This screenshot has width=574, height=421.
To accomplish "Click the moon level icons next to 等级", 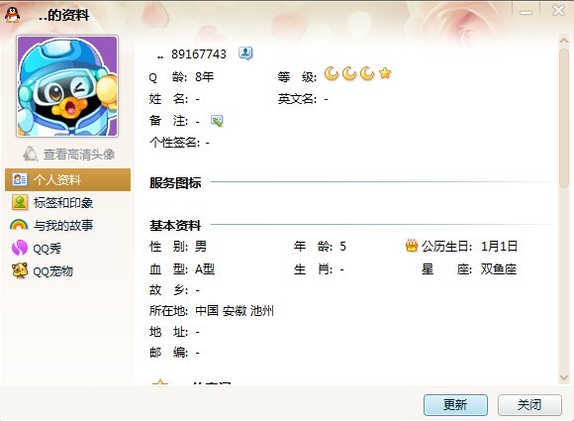I will tap(358, 74).
